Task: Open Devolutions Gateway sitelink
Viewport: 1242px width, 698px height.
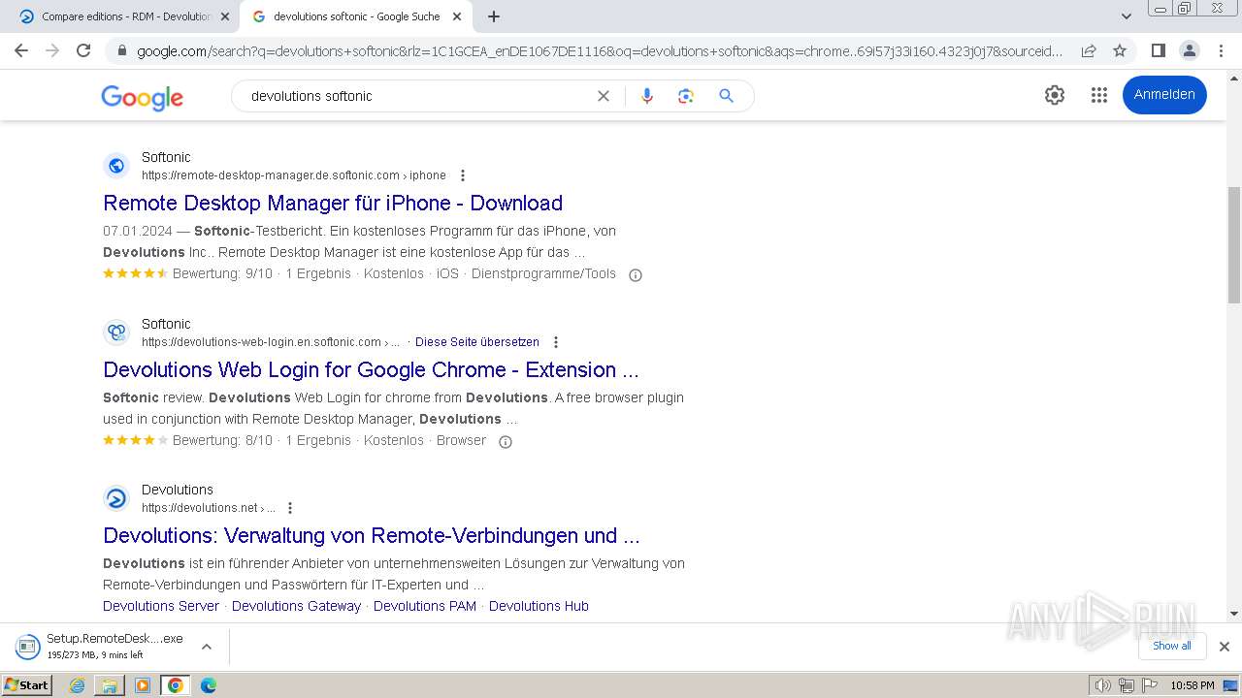Action: [x=296, y=606]
